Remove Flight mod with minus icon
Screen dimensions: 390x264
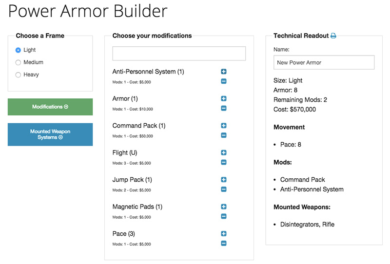(x=224, y=162)
